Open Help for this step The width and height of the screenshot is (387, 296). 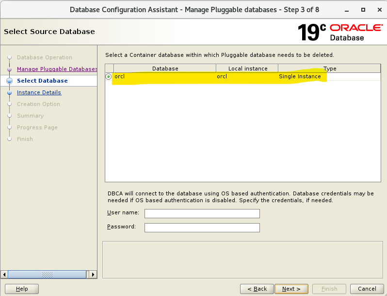(x=22, y=289)
